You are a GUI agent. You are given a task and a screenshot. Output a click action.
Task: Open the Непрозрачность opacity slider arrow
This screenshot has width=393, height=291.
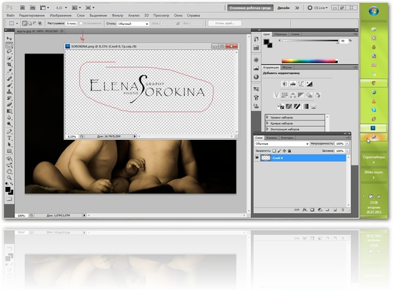(347, 143)
